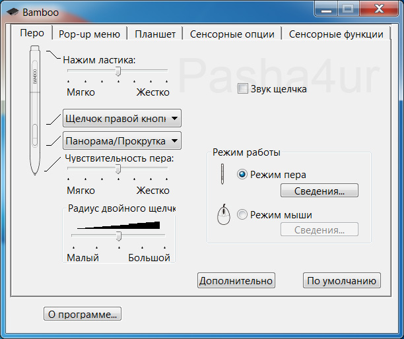
Task: Click the Большой label
Action: [x=149, y=258]
